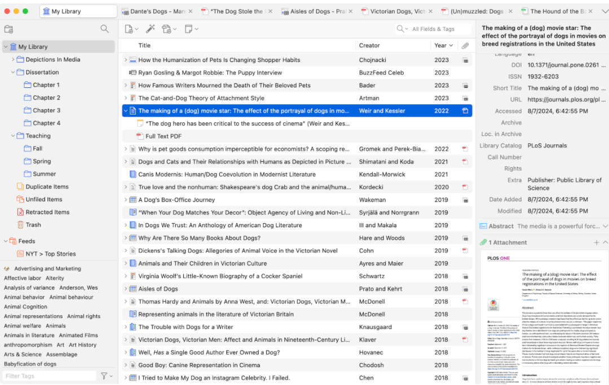Click the collections pane search magnifier
Screen dimensions: 609x385
pyautogui.click(x=104, y=29)
